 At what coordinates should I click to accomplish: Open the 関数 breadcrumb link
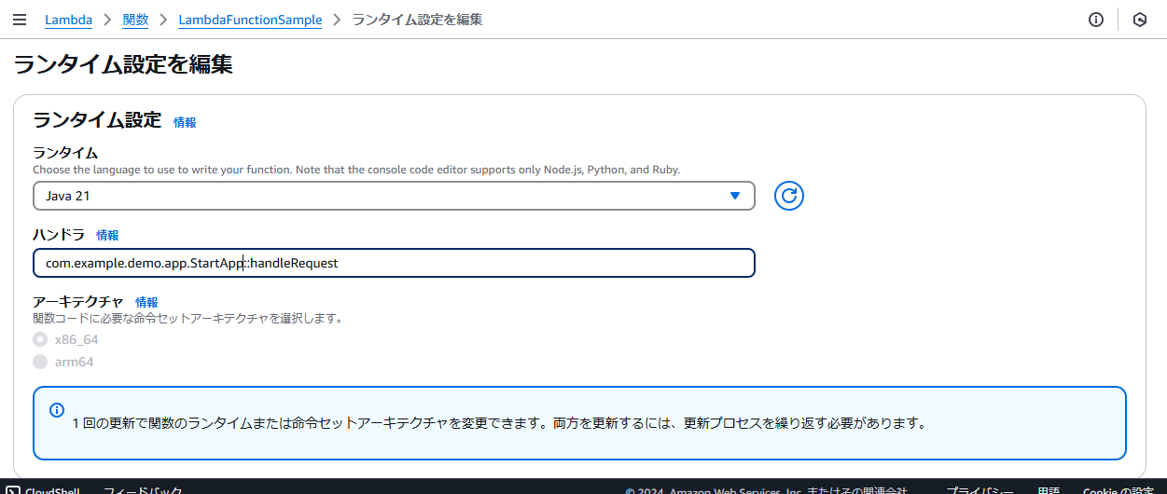(136, 20)
